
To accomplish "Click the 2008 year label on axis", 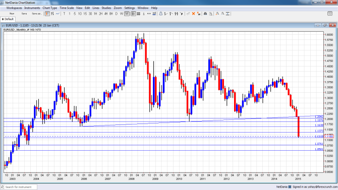I will click(132, 179).
